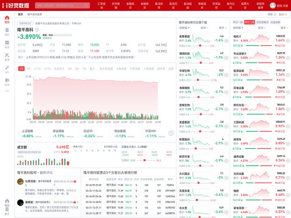Open the 汇率查询 menu item

(x=101, y=6)
